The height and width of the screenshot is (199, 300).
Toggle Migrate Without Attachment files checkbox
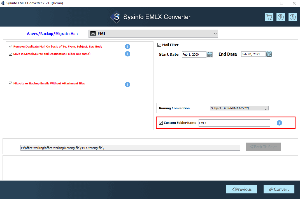tap(11, 84)
